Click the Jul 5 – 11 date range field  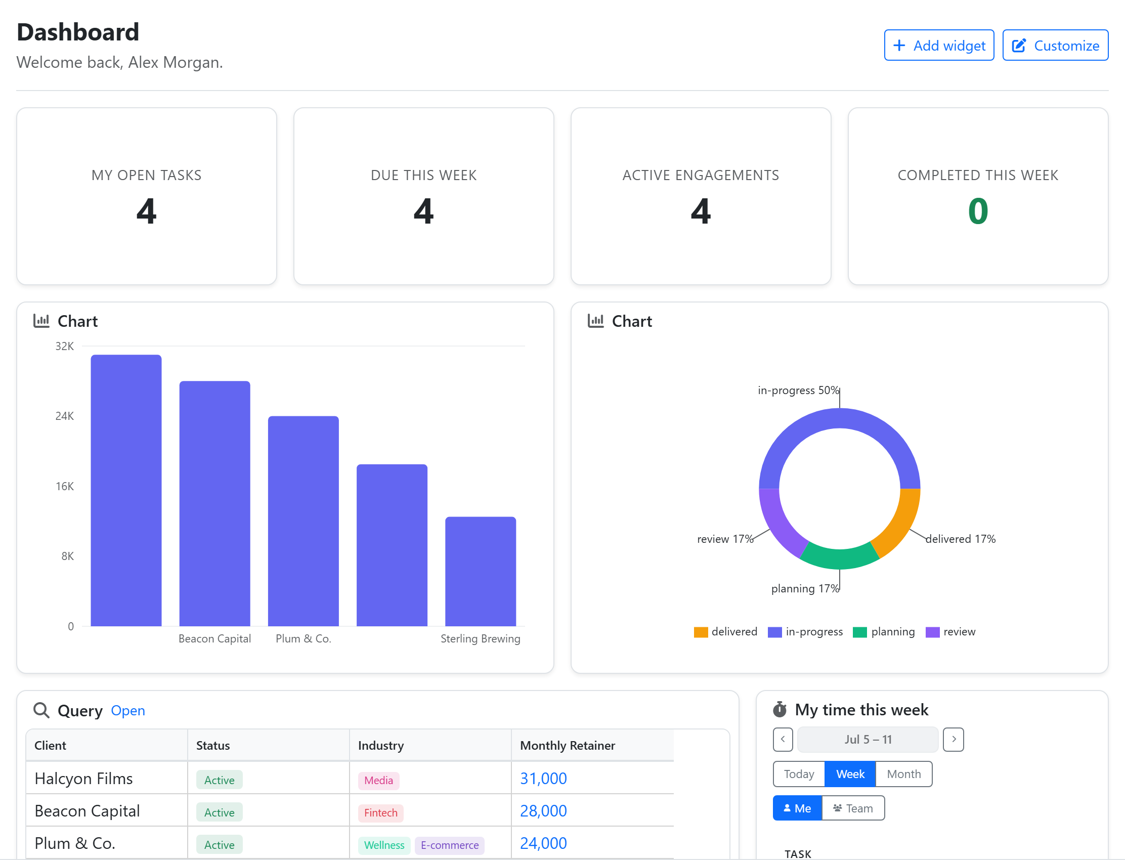click(868, 739)
